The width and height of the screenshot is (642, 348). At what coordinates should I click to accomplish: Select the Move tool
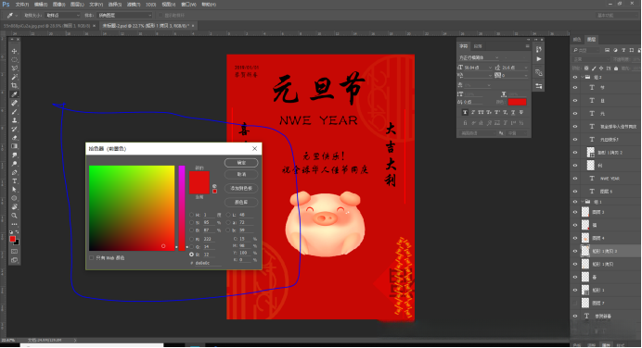[x=14, y=52]
